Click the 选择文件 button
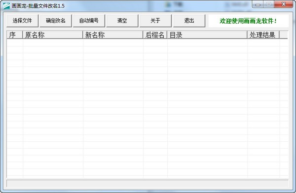This screenshot has height=193, width=296. tap(23, 21)
